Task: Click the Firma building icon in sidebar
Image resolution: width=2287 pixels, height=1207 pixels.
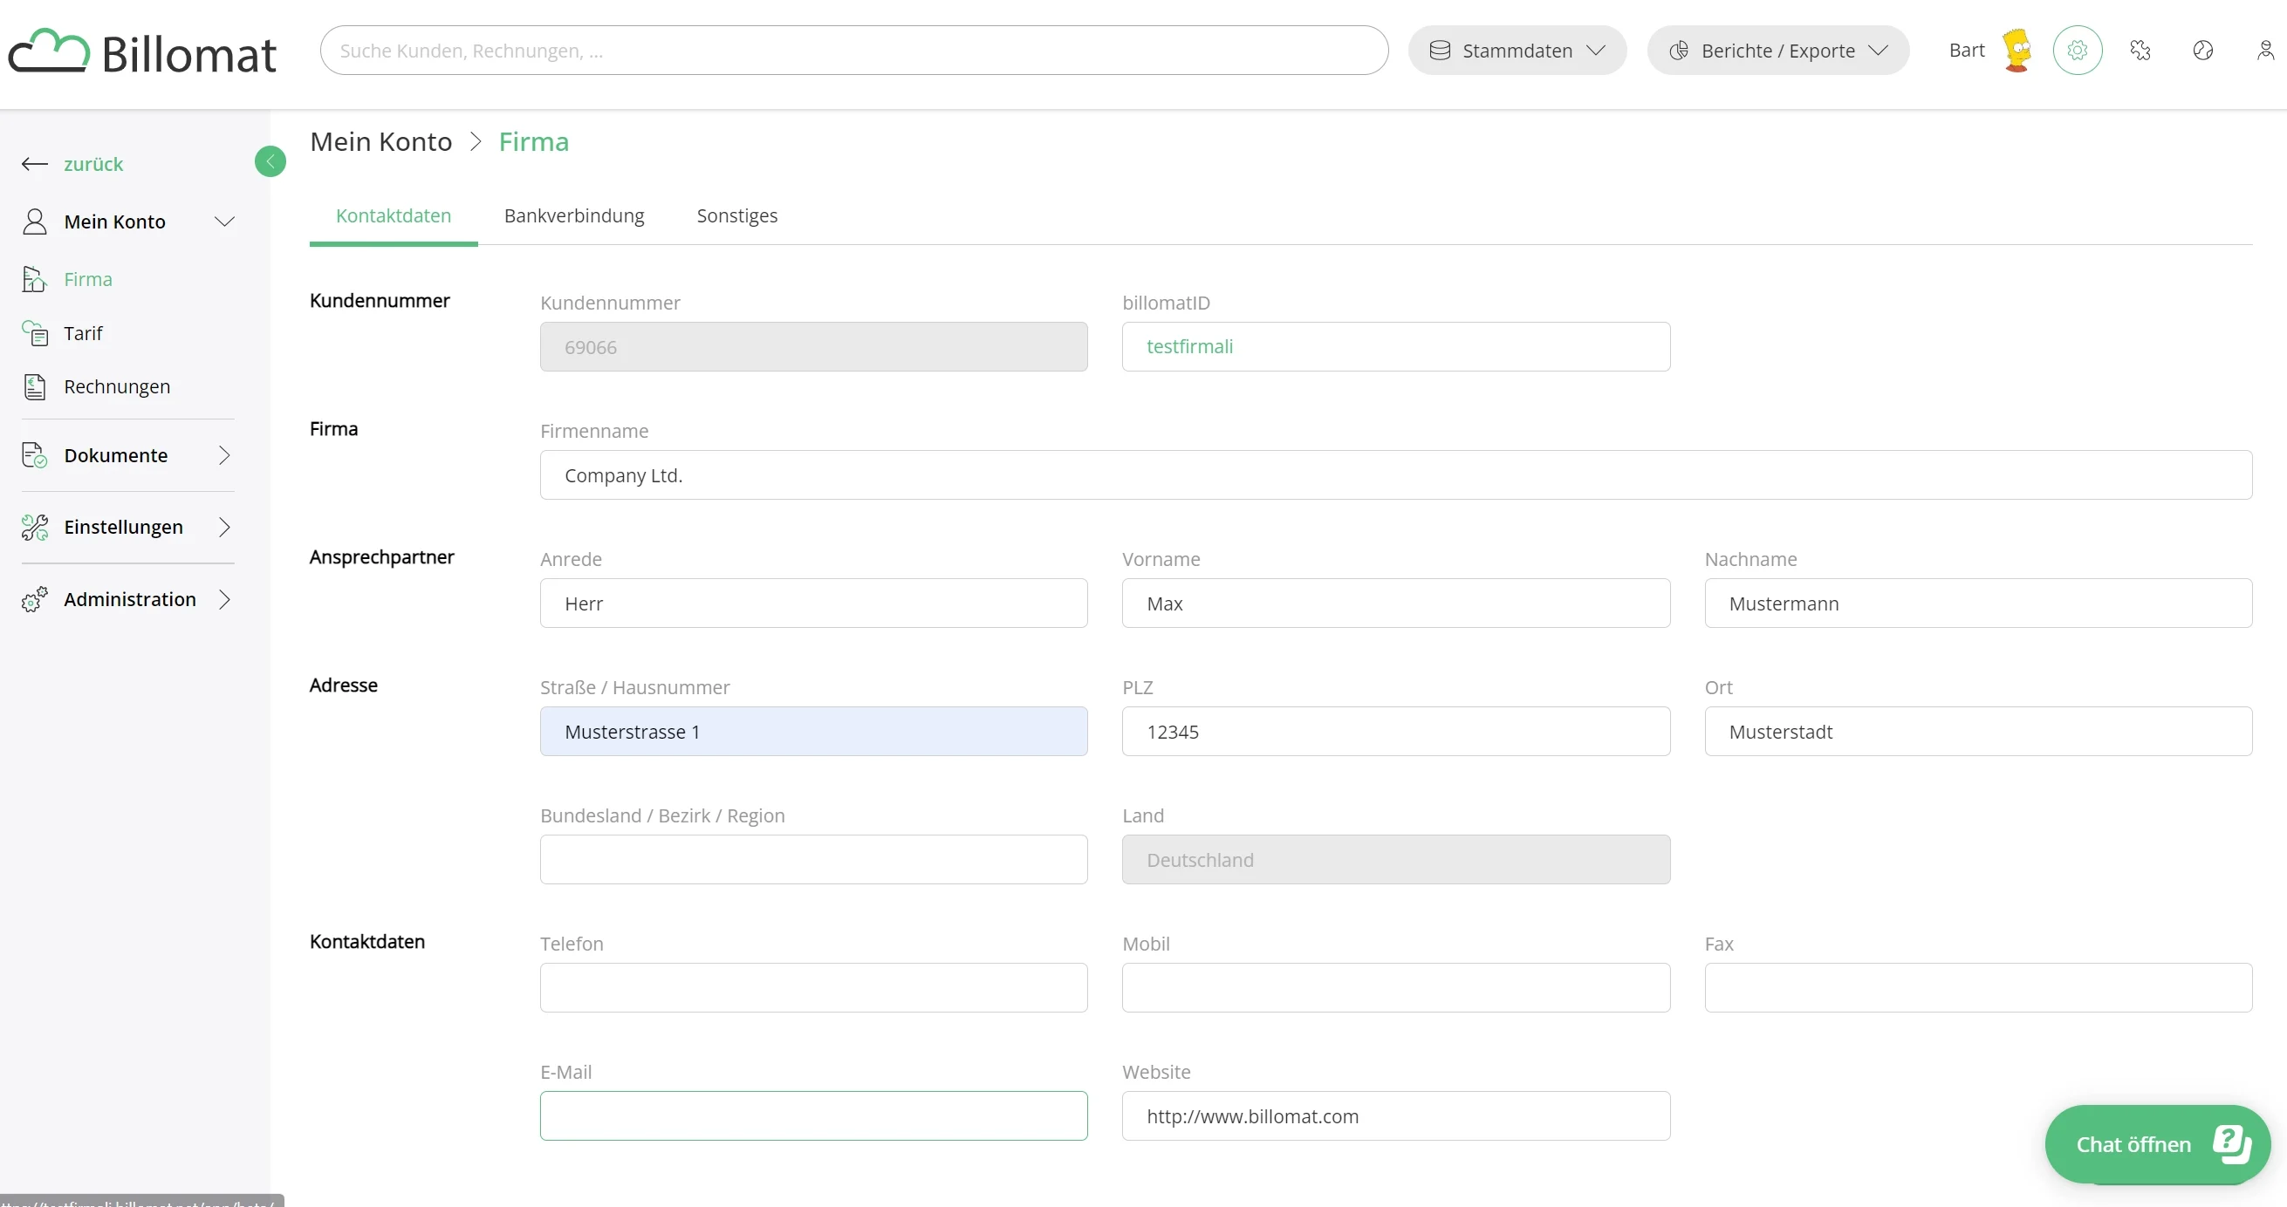Action: [34, 280]
